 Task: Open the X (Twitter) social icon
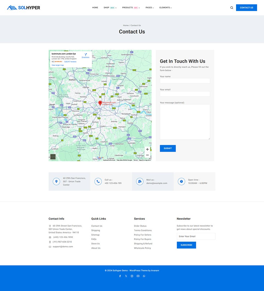(126, 276)
